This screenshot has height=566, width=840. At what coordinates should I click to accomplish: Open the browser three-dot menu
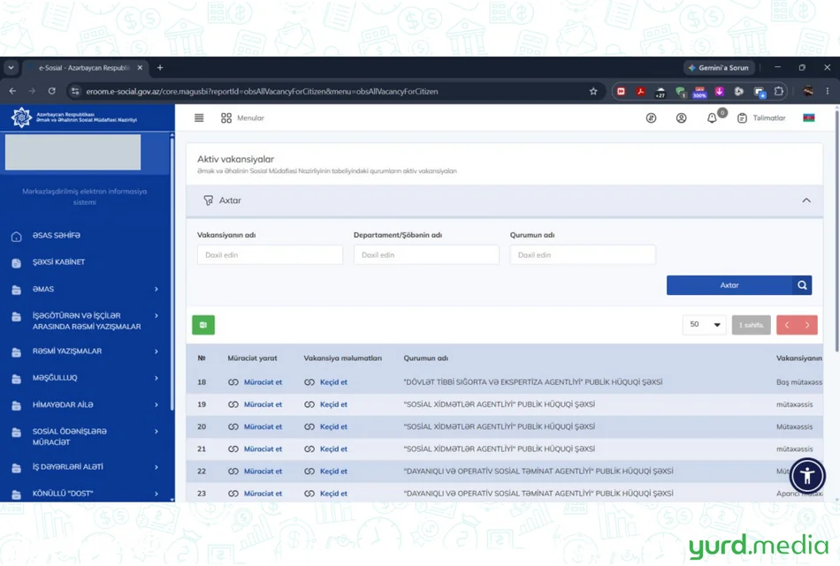[827, 92]
